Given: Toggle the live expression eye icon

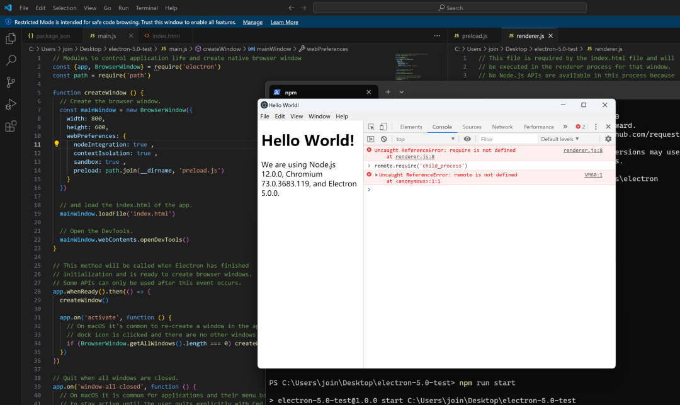Looking at the screenshot, I should tap(467, 139).
